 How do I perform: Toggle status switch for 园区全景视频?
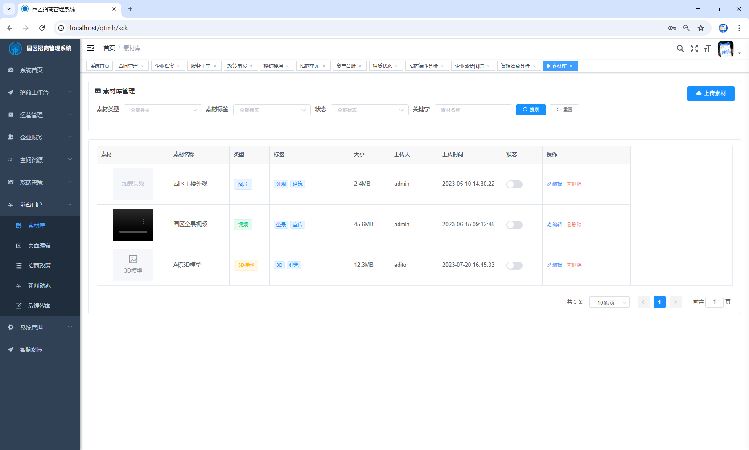[514, 225]
